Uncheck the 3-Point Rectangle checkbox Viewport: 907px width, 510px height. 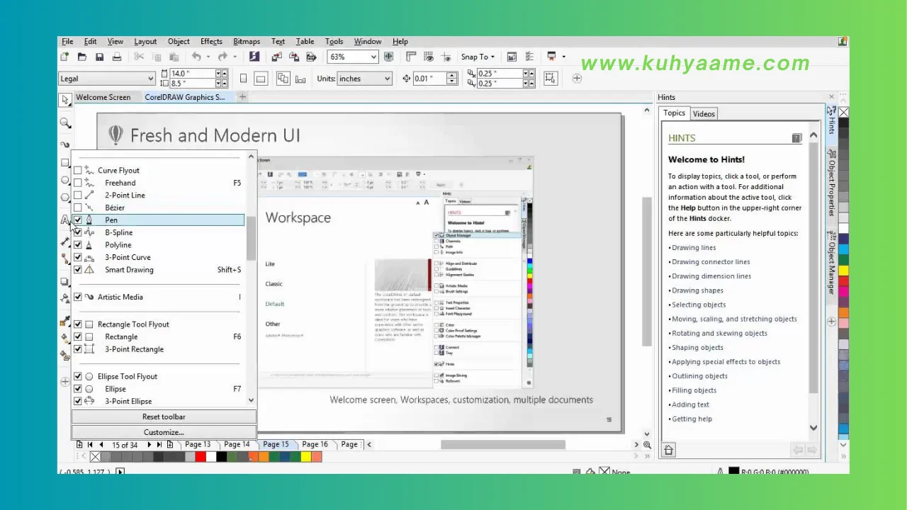78,349
